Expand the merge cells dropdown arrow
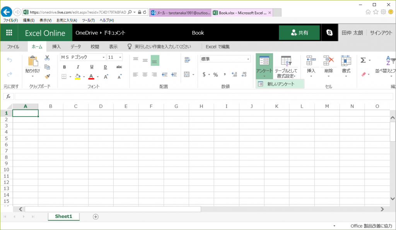This screenshot has width=396, height=230. click(193, 75)
